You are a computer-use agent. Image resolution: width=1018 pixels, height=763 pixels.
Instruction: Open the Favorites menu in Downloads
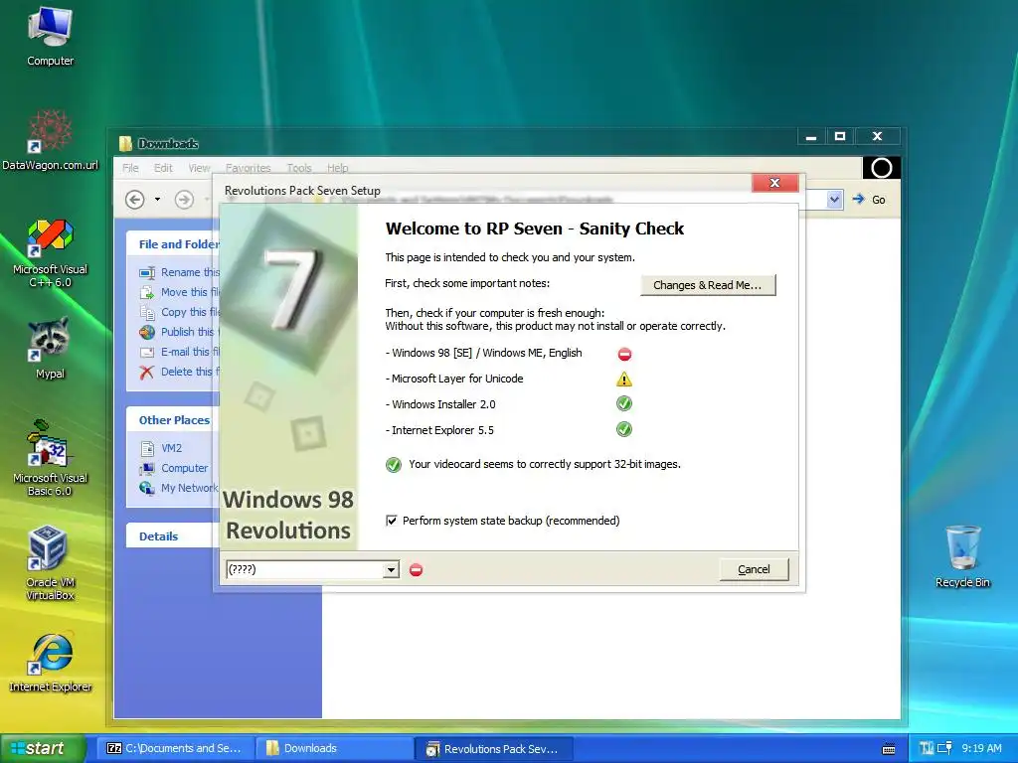click(x=248, y=168)
